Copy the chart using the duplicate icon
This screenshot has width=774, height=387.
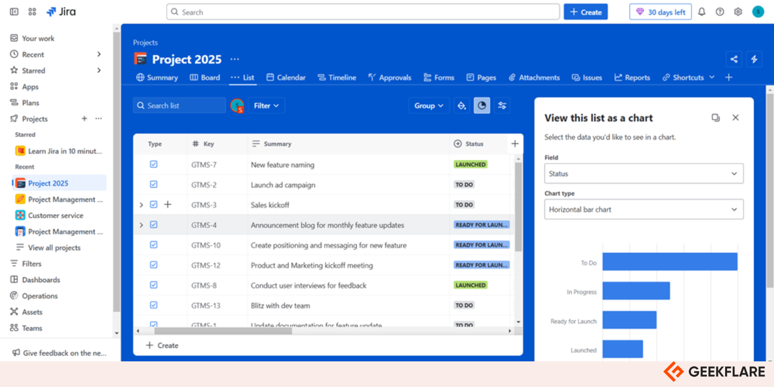point(715,118)
